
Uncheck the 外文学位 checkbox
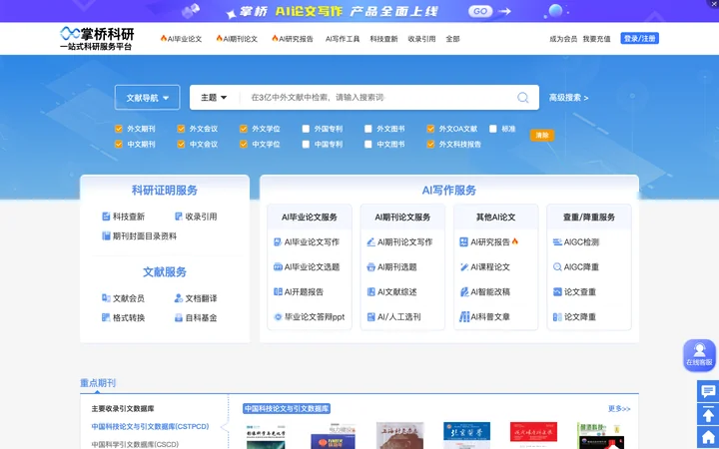tap(244, 129)
